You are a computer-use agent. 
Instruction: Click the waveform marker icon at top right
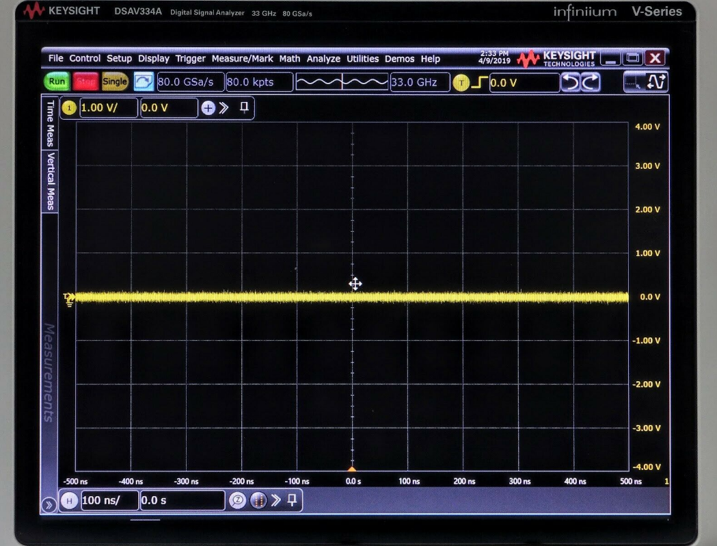[656, 82]
